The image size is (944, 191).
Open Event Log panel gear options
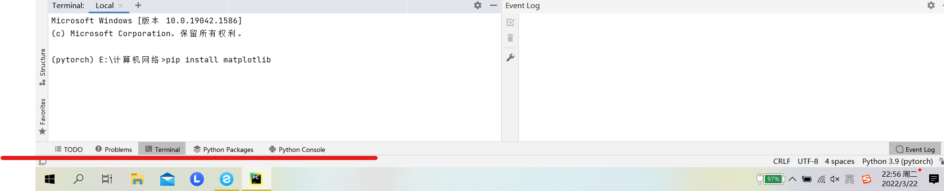pyautogui.click(x=931, y=5)
